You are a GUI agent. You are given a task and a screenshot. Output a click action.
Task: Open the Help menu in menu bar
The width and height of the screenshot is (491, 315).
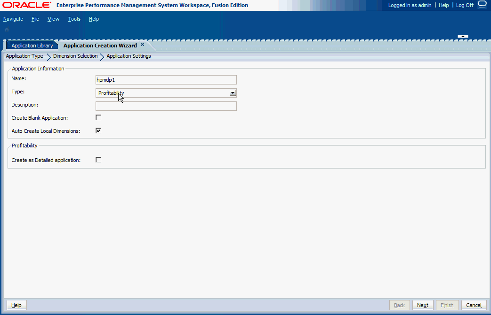point(94,19)
